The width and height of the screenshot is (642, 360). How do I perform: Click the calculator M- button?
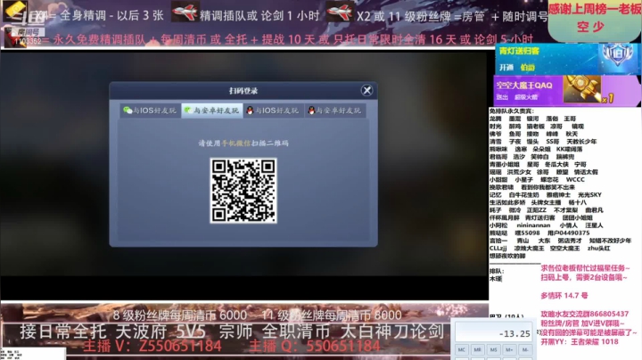(x=525, y=350)
